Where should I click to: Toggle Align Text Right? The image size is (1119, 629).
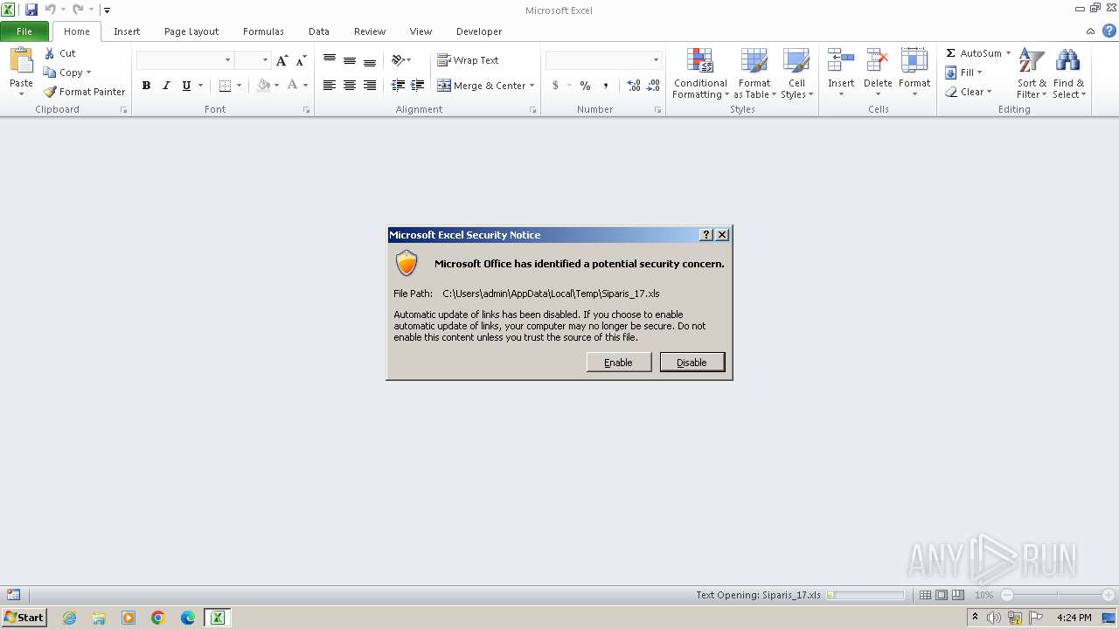coord(370,86)
